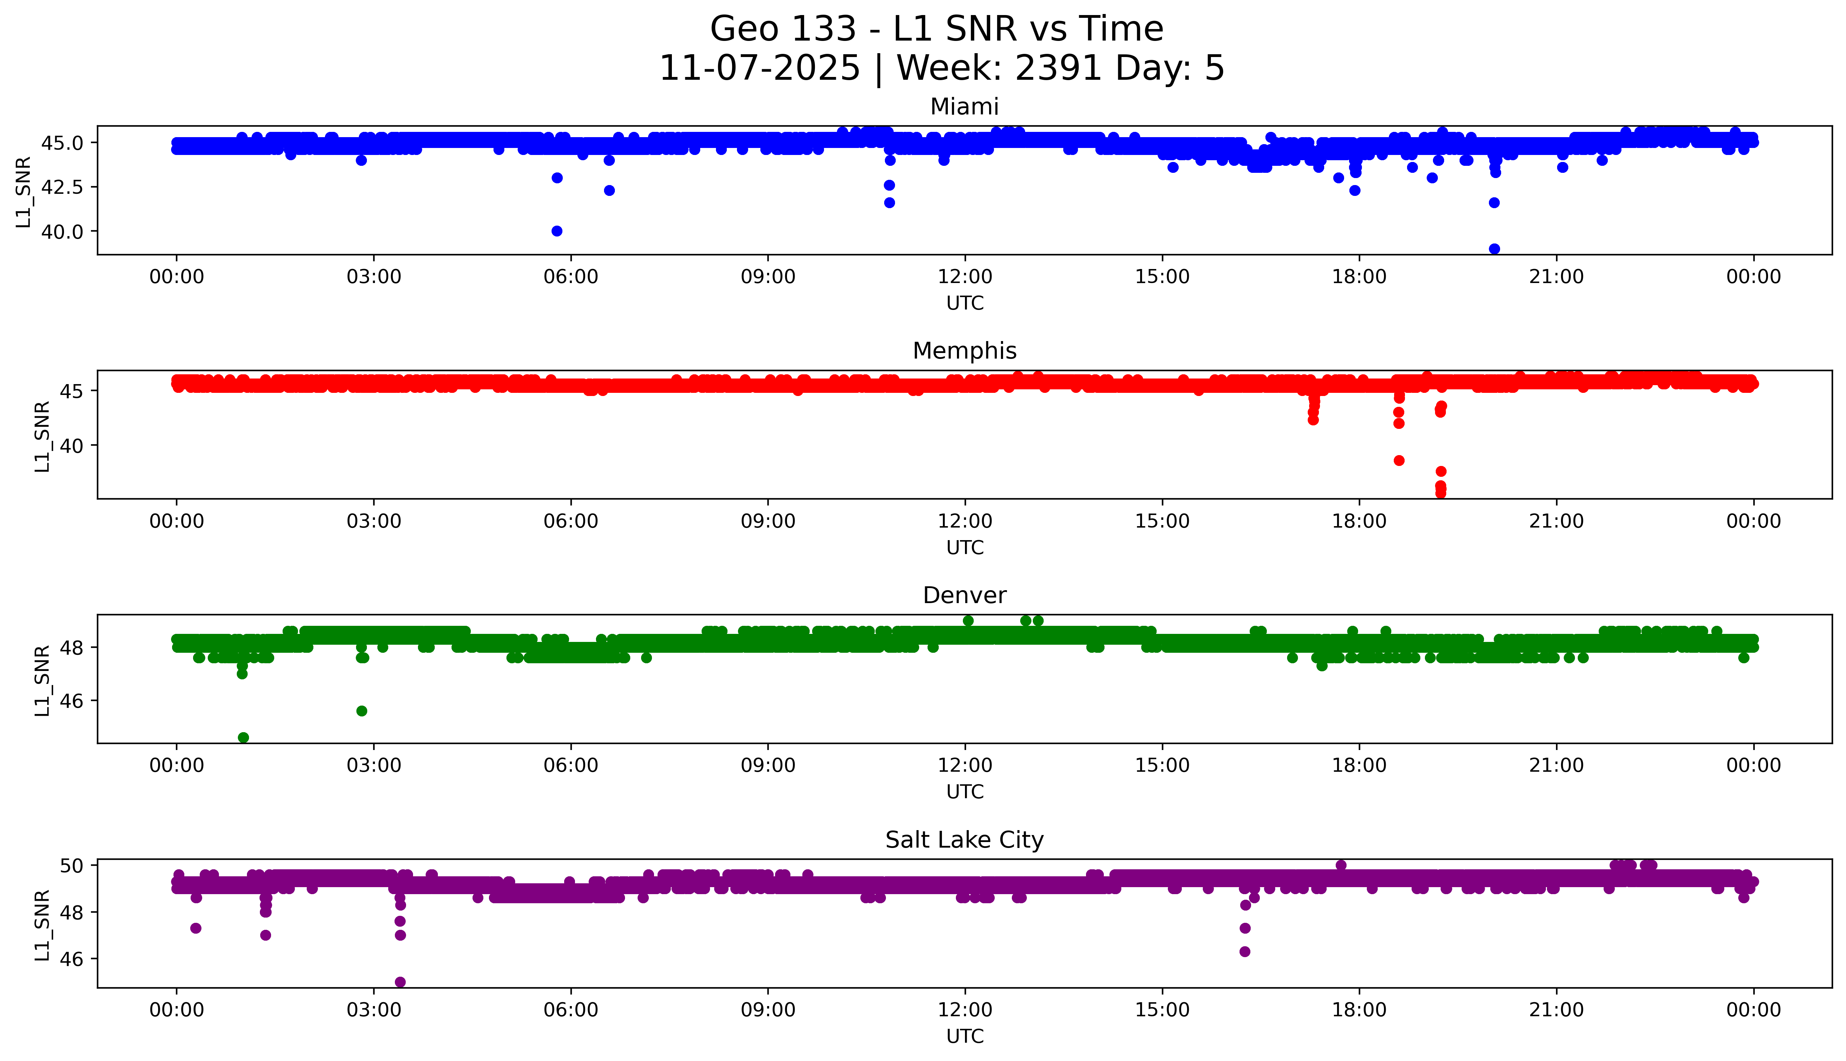Select the Miami subplot title
The height and width of the screenshot is (1061, 1846).
click(x=964, y=107)
